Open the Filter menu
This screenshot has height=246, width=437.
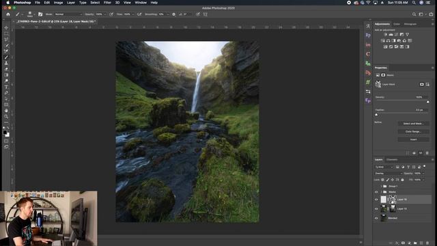coord(107,3)
